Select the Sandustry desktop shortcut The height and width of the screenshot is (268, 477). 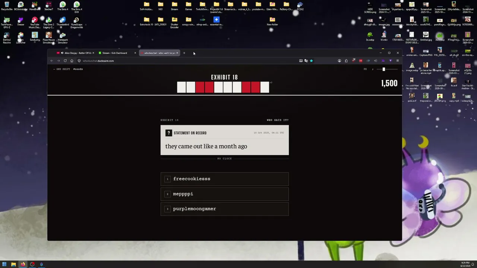35,37
